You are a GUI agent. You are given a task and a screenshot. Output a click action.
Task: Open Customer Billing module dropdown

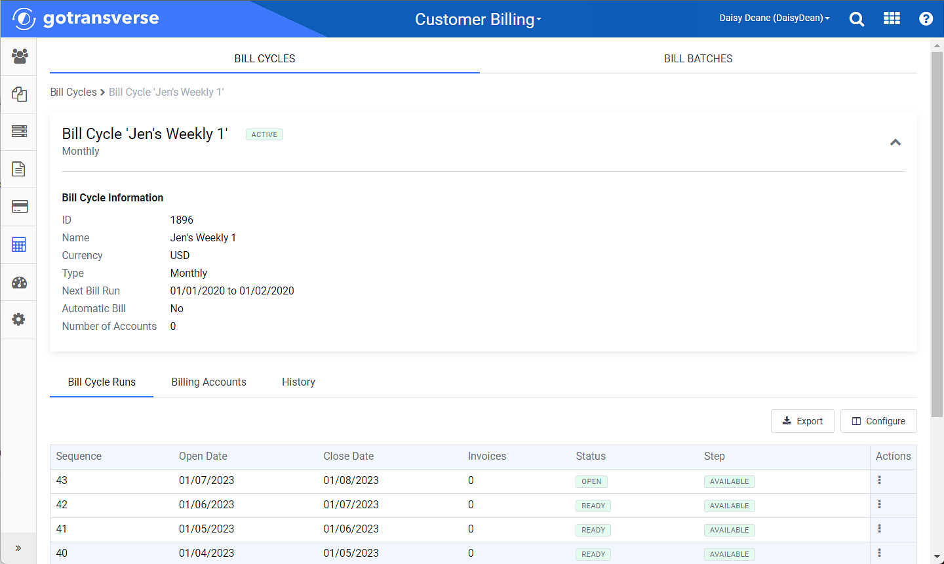tap(478, 19)
